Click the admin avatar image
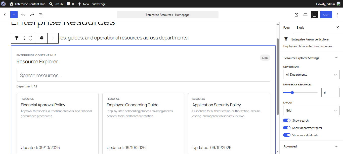The height and width of the screenshot is (154, 343). [338, 4]
